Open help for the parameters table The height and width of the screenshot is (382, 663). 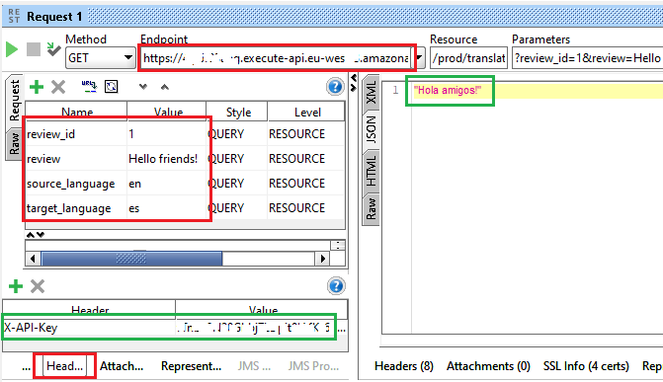click(x=335, y=87)
